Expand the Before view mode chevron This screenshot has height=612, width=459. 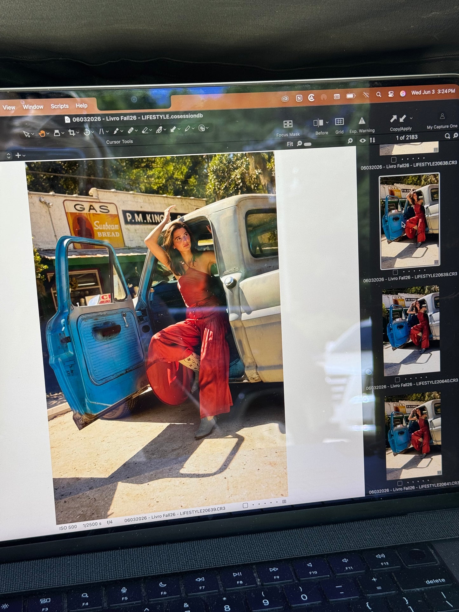pos(327,123)
